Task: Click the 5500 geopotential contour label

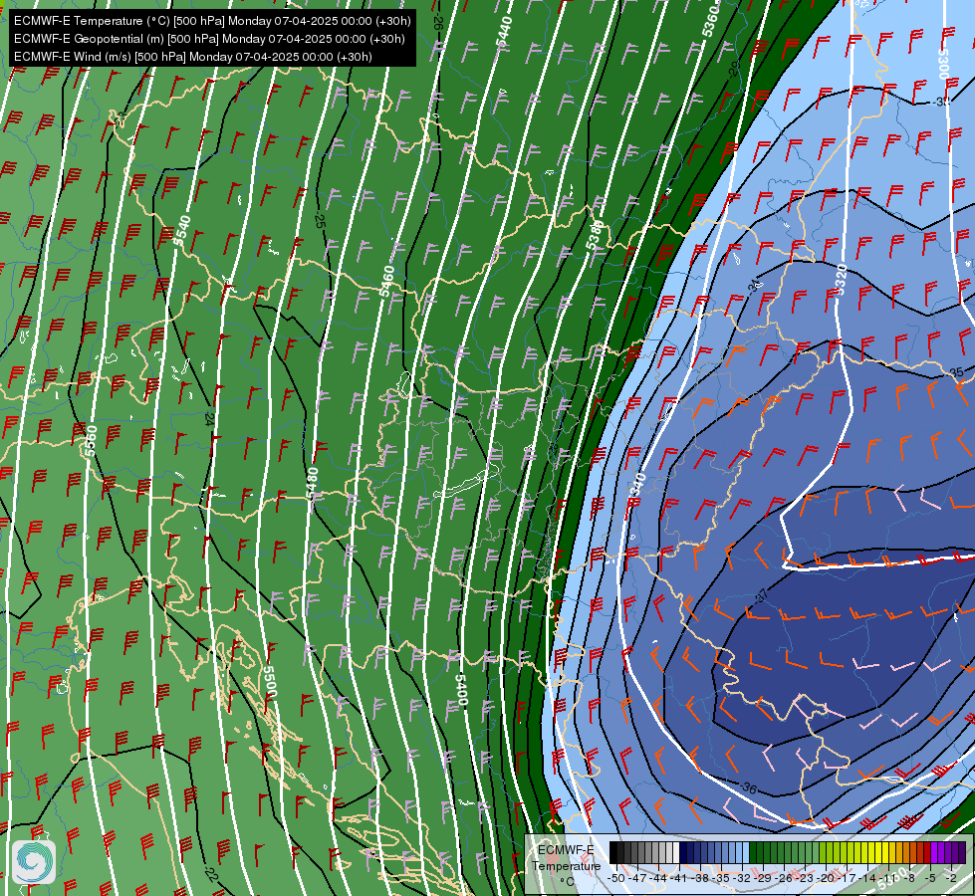Action: [269, 682]
